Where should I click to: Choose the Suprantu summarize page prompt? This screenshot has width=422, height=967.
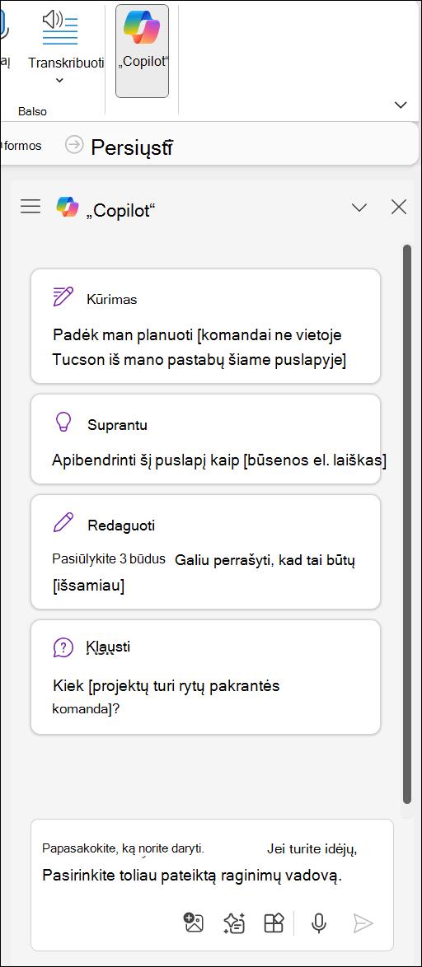click(x=205, y=439)
